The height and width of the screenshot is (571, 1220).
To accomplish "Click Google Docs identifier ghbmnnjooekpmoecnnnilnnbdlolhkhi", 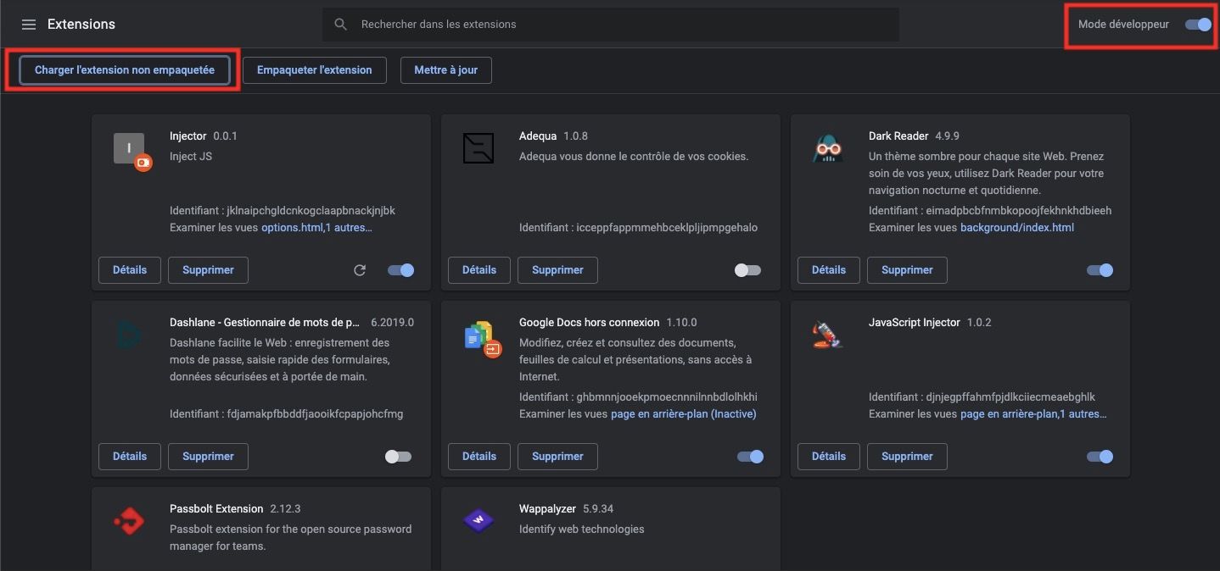I will [x=667, y=397].
